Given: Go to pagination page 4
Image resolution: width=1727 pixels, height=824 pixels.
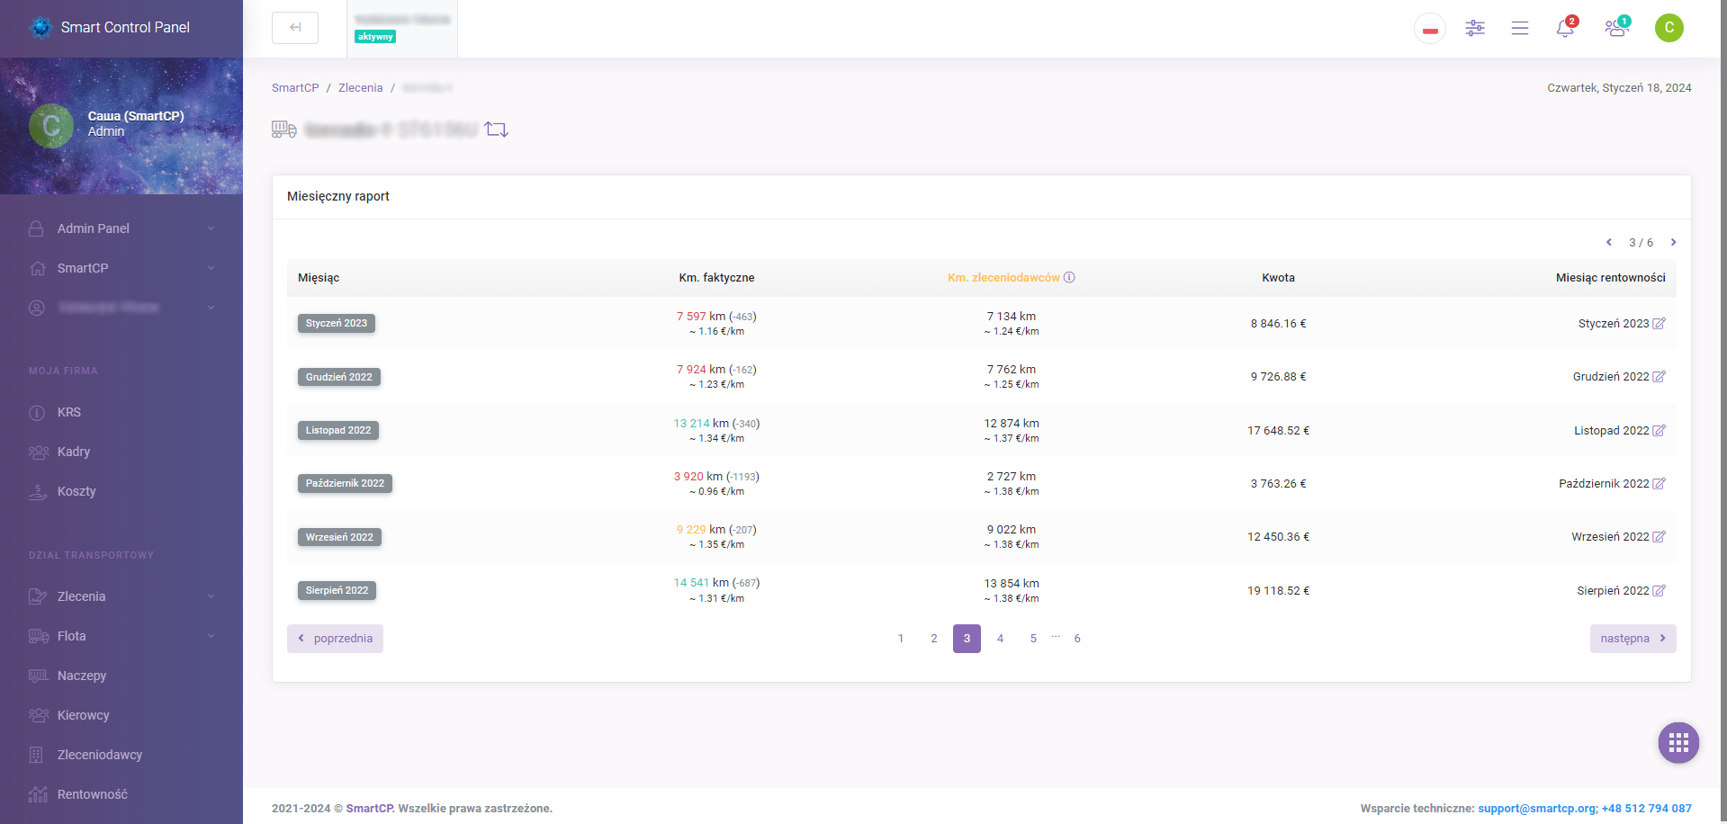Looking at the screenshot, I should click(x=1000, y=639).
